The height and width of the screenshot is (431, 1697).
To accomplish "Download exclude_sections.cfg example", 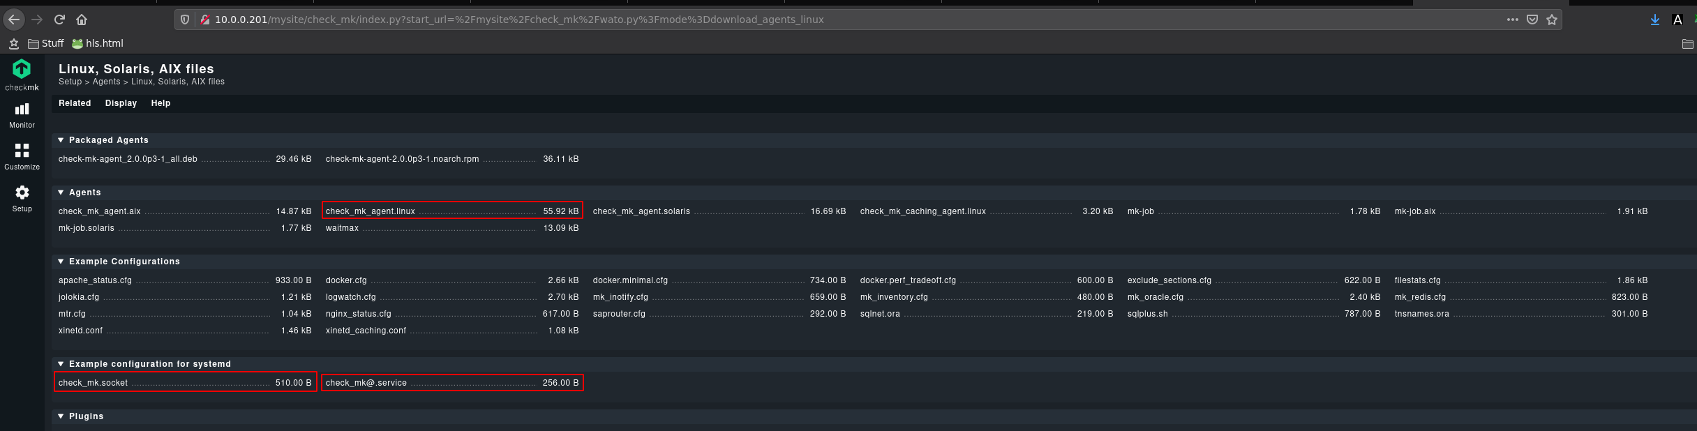I will coord(1169,280).
